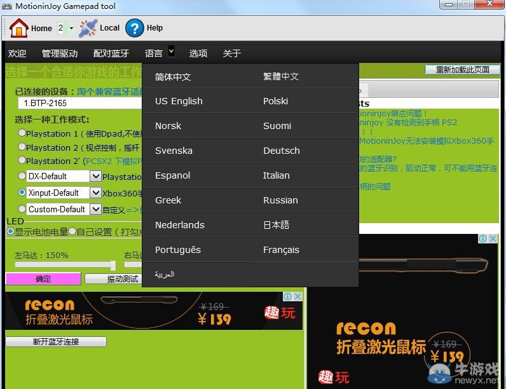Open the recon 折叠激光鼠标 bottom banner ad
Image resolution: width=506 pixels, height=389 pixels.
154,311
